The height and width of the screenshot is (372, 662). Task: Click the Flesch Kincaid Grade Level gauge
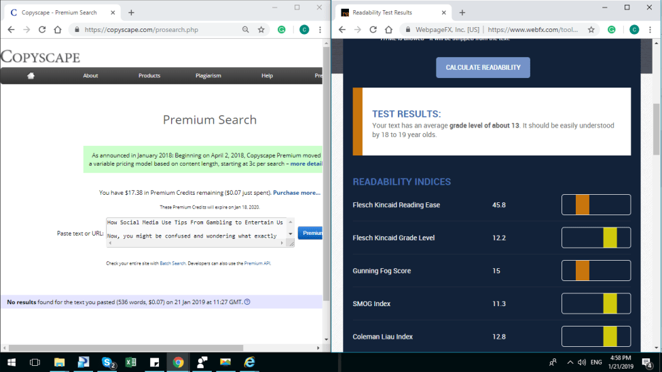[596, 238]
